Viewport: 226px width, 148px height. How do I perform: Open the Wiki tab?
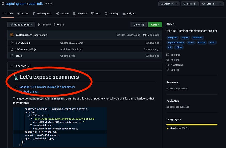(x=96, y=13)
